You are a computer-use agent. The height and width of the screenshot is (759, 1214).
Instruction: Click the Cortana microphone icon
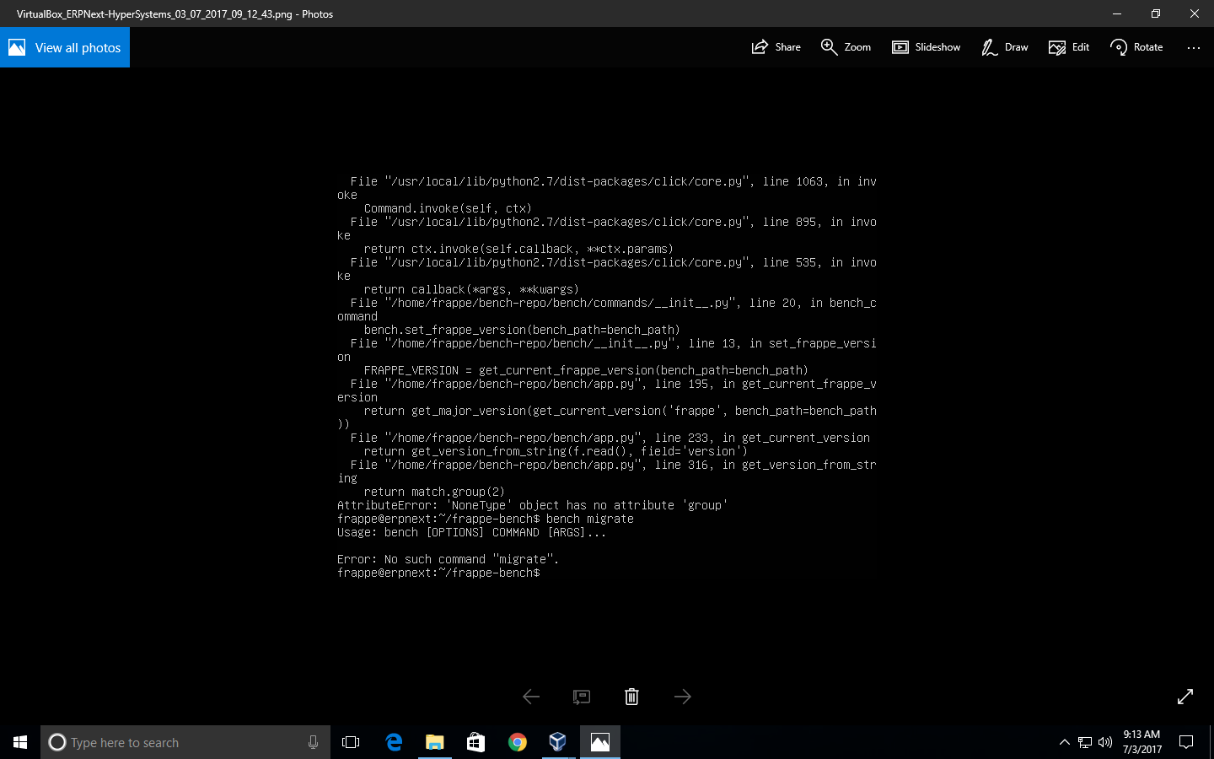tap(313, 742)
